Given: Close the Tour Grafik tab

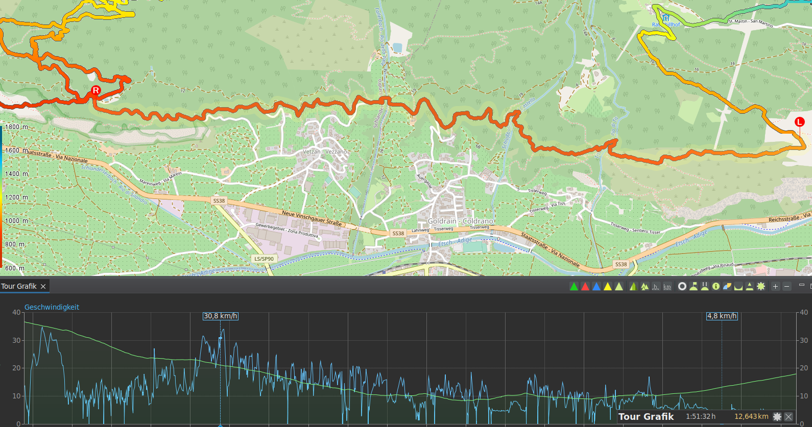Looking at the screenshot, I should click(x=43, y=286).
